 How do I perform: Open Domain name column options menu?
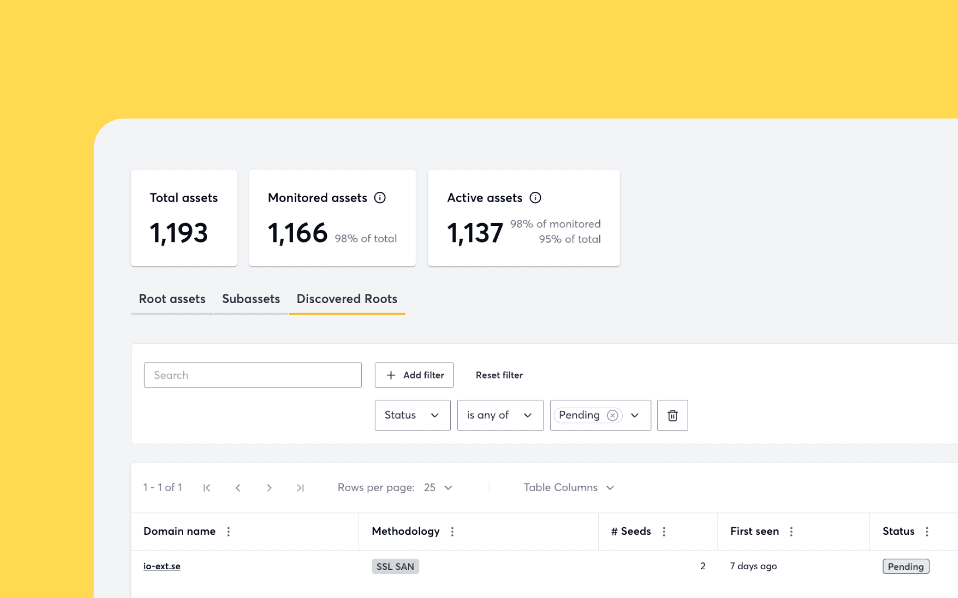click(x=228, y=532)
